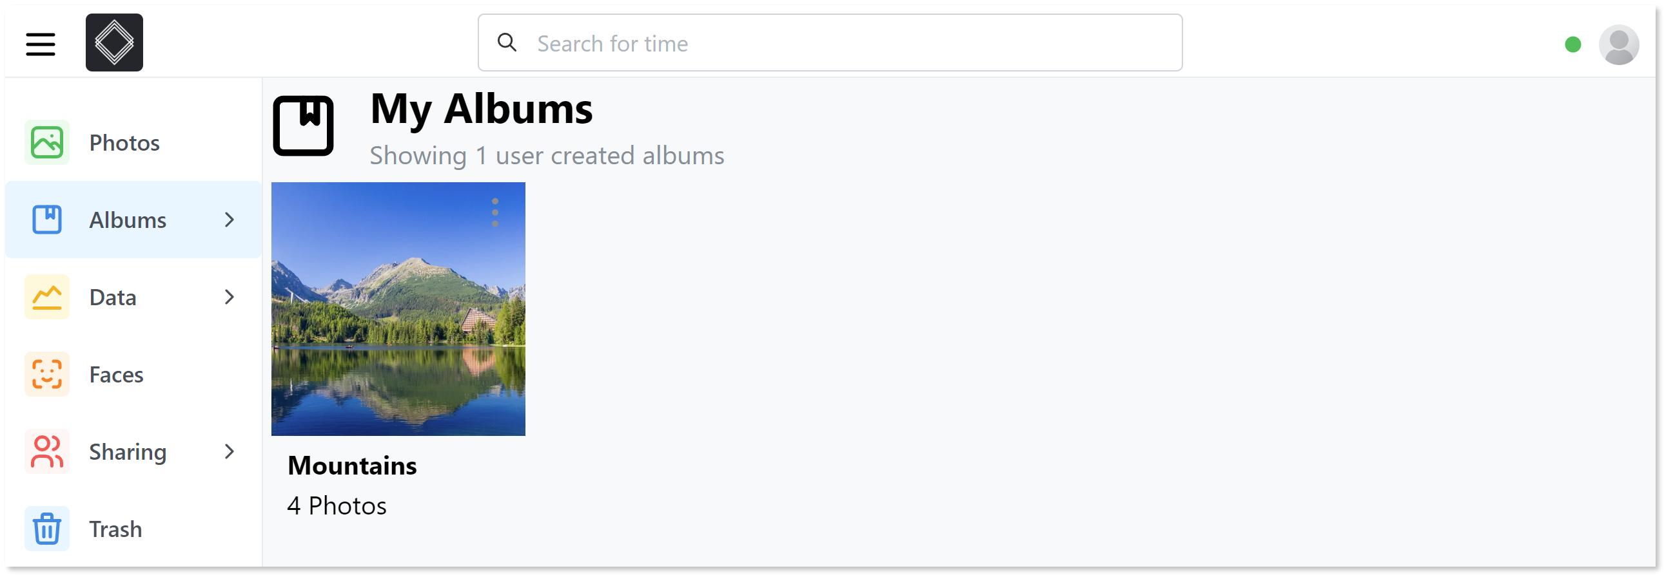1664x575 pixels.
Task: Click the Albums bookmark icon
Action: click(46, 220)
